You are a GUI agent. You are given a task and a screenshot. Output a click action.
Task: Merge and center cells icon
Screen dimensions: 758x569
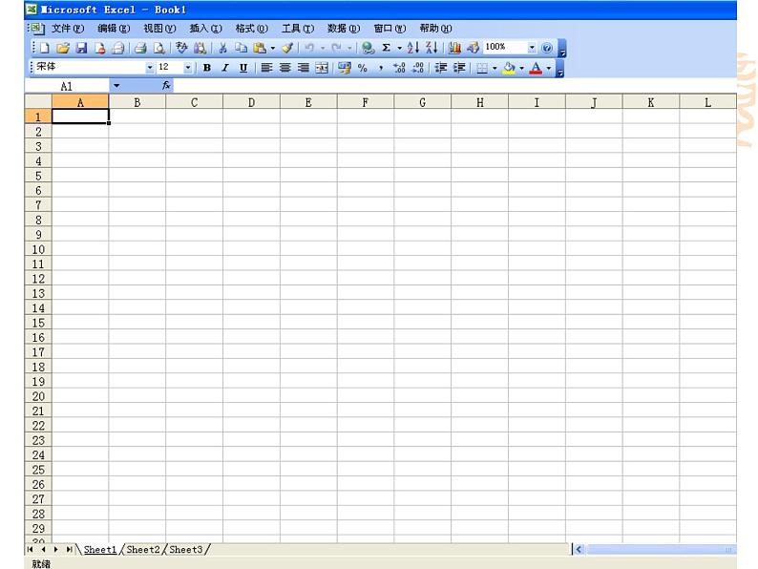pyautogui.click(x=322, y=68)
